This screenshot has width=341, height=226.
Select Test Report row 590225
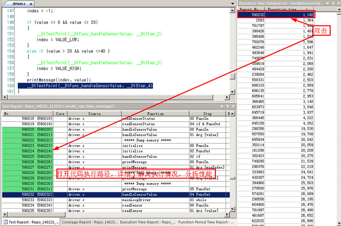[116, 157]
